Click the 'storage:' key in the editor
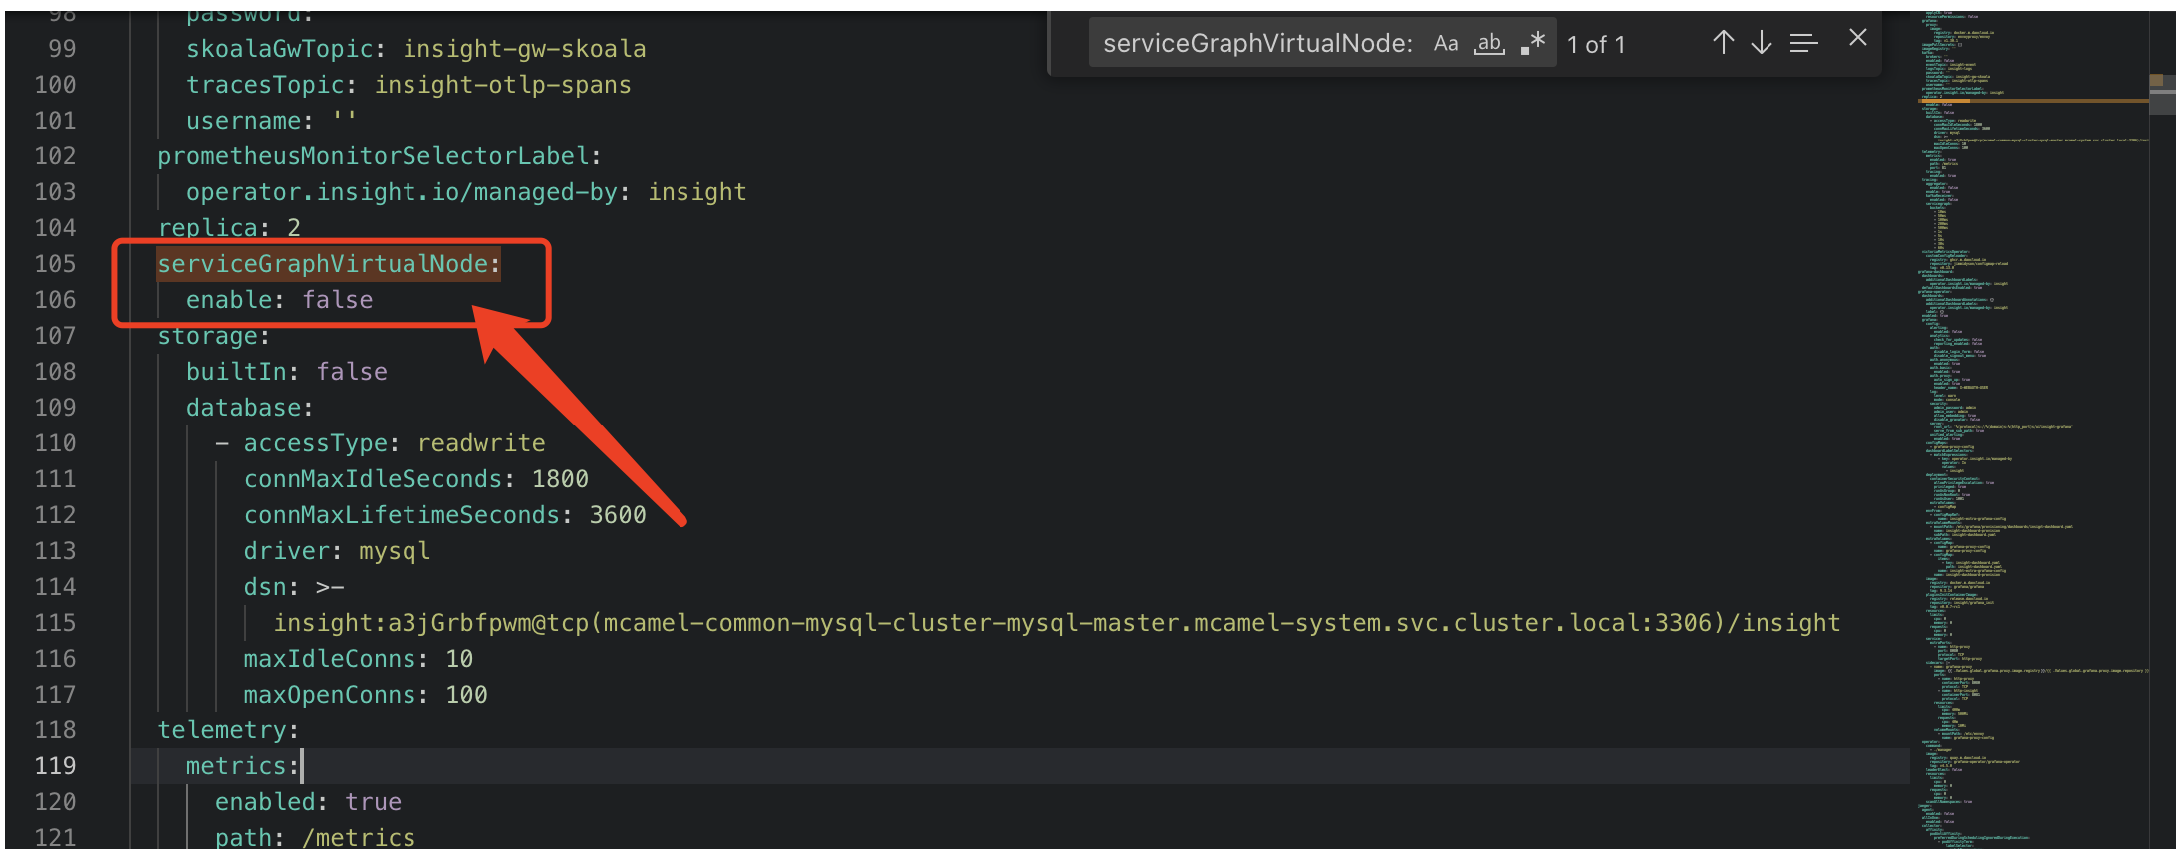The width and height of the screenshot is (2176, 849). [x=213, y=337]
